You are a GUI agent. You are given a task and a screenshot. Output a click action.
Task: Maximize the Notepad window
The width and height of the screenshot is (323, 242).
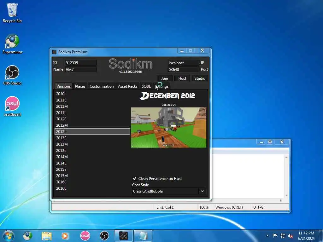270,142
